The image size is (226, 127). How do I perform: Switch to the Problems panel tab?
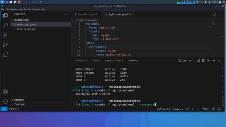pyautogui.click(x=81, y=61)
